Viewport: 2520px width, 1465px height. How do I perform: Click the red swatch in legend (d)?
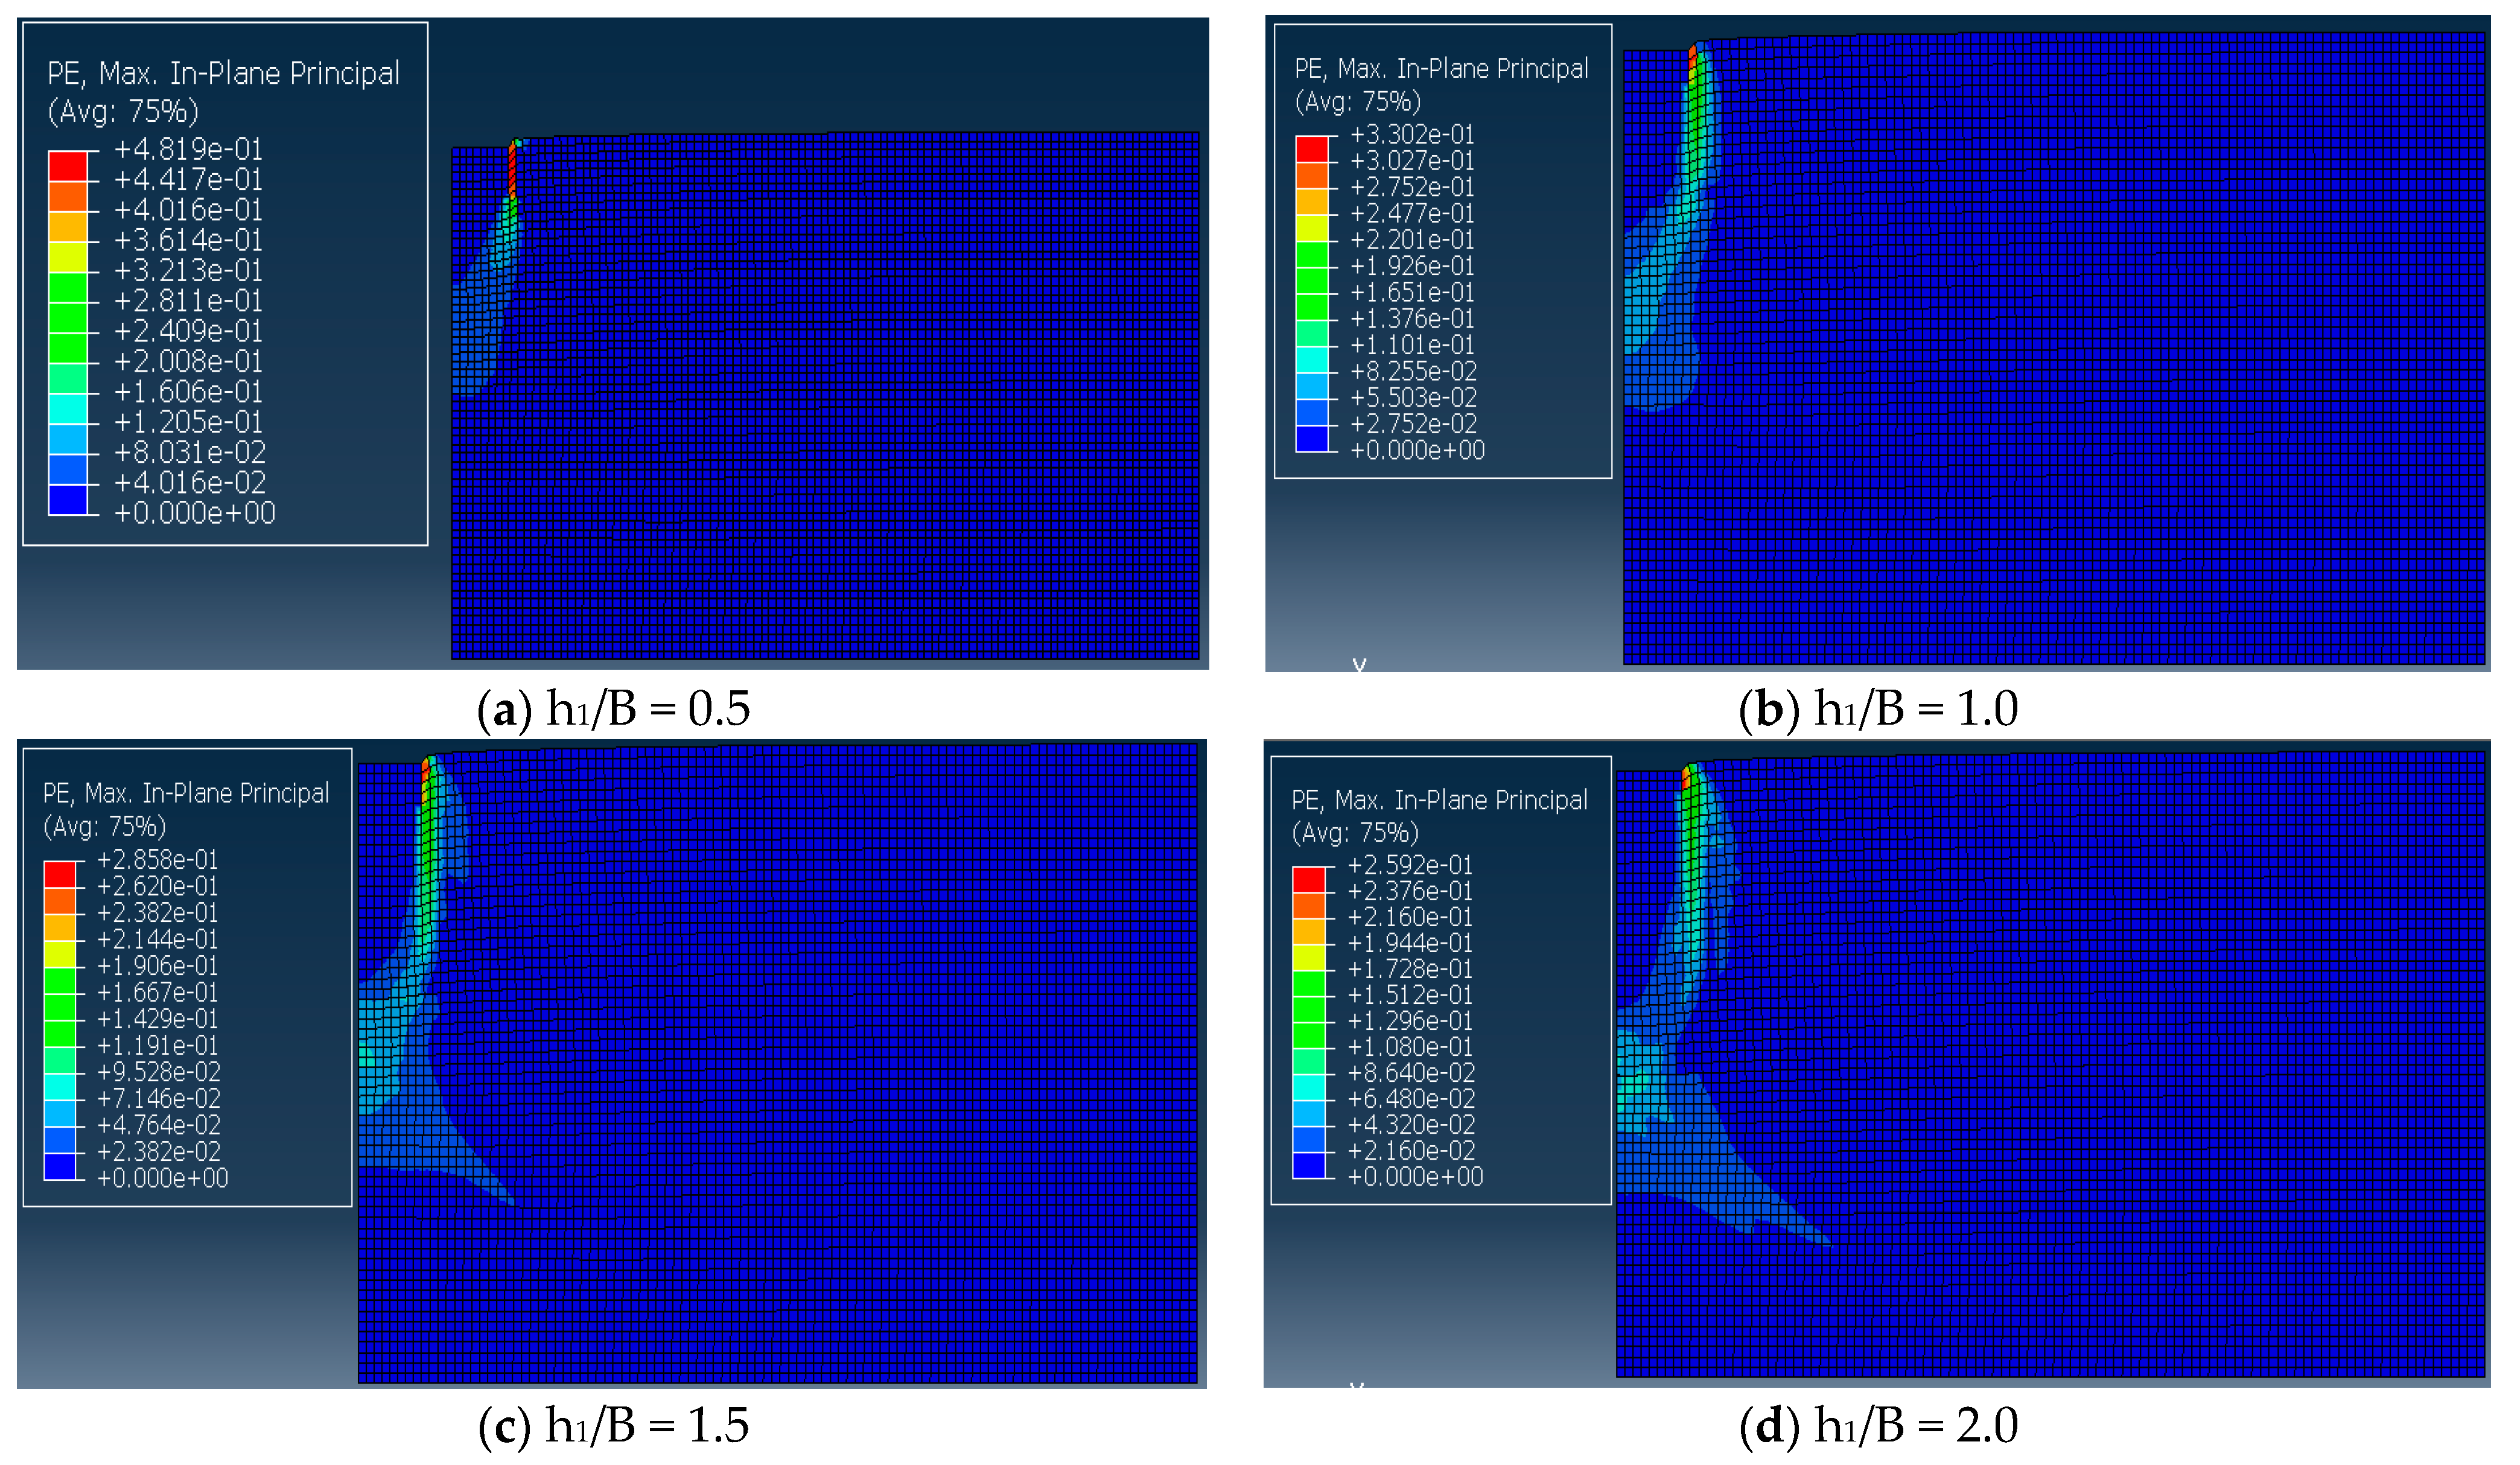coord(1309,879)
